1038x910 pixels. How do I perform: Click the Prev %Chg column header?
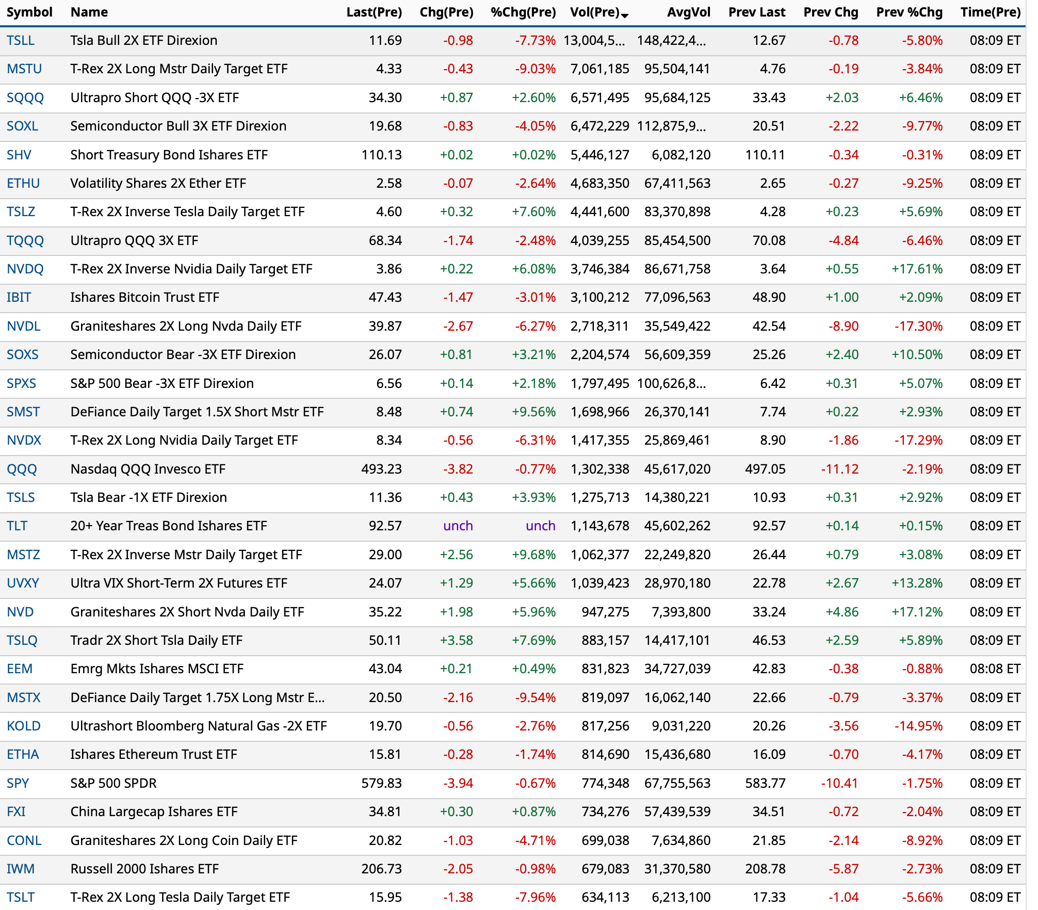point(909,12)
